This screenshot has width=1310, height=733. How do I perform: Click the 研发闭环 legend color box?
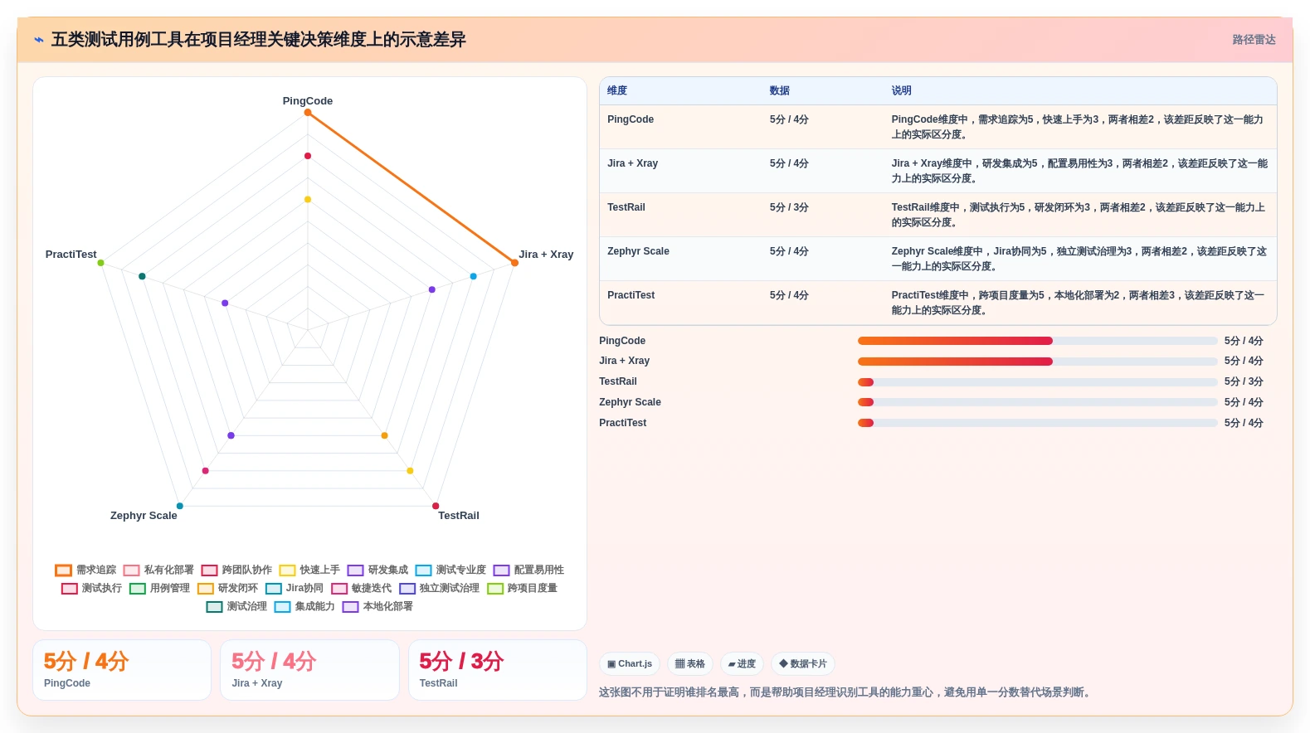coord(205,588)
